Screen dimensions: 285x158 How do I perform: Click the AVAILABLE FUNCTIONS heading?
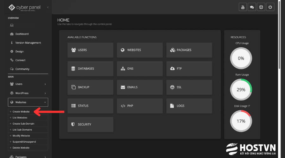click(x=82, y=37)
